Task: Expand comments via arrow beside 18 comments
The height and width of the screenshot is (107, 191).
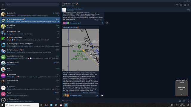Action: 97,96
